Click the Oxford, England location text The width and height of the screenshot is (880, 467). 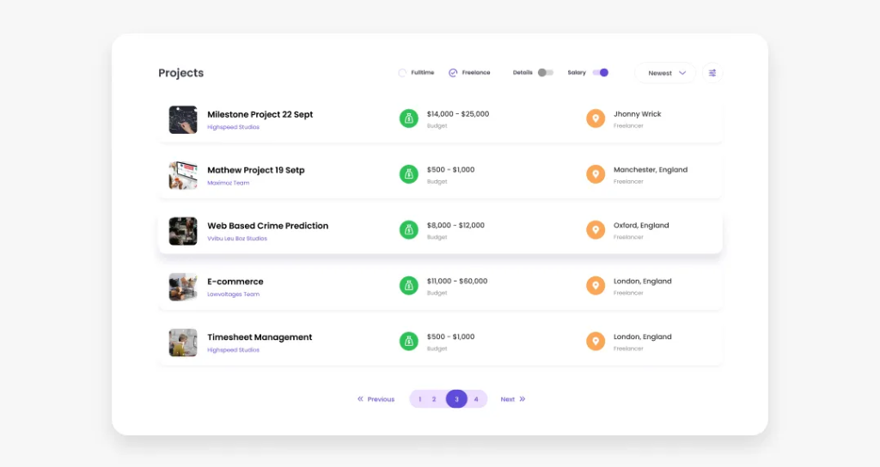click(641, 226)
